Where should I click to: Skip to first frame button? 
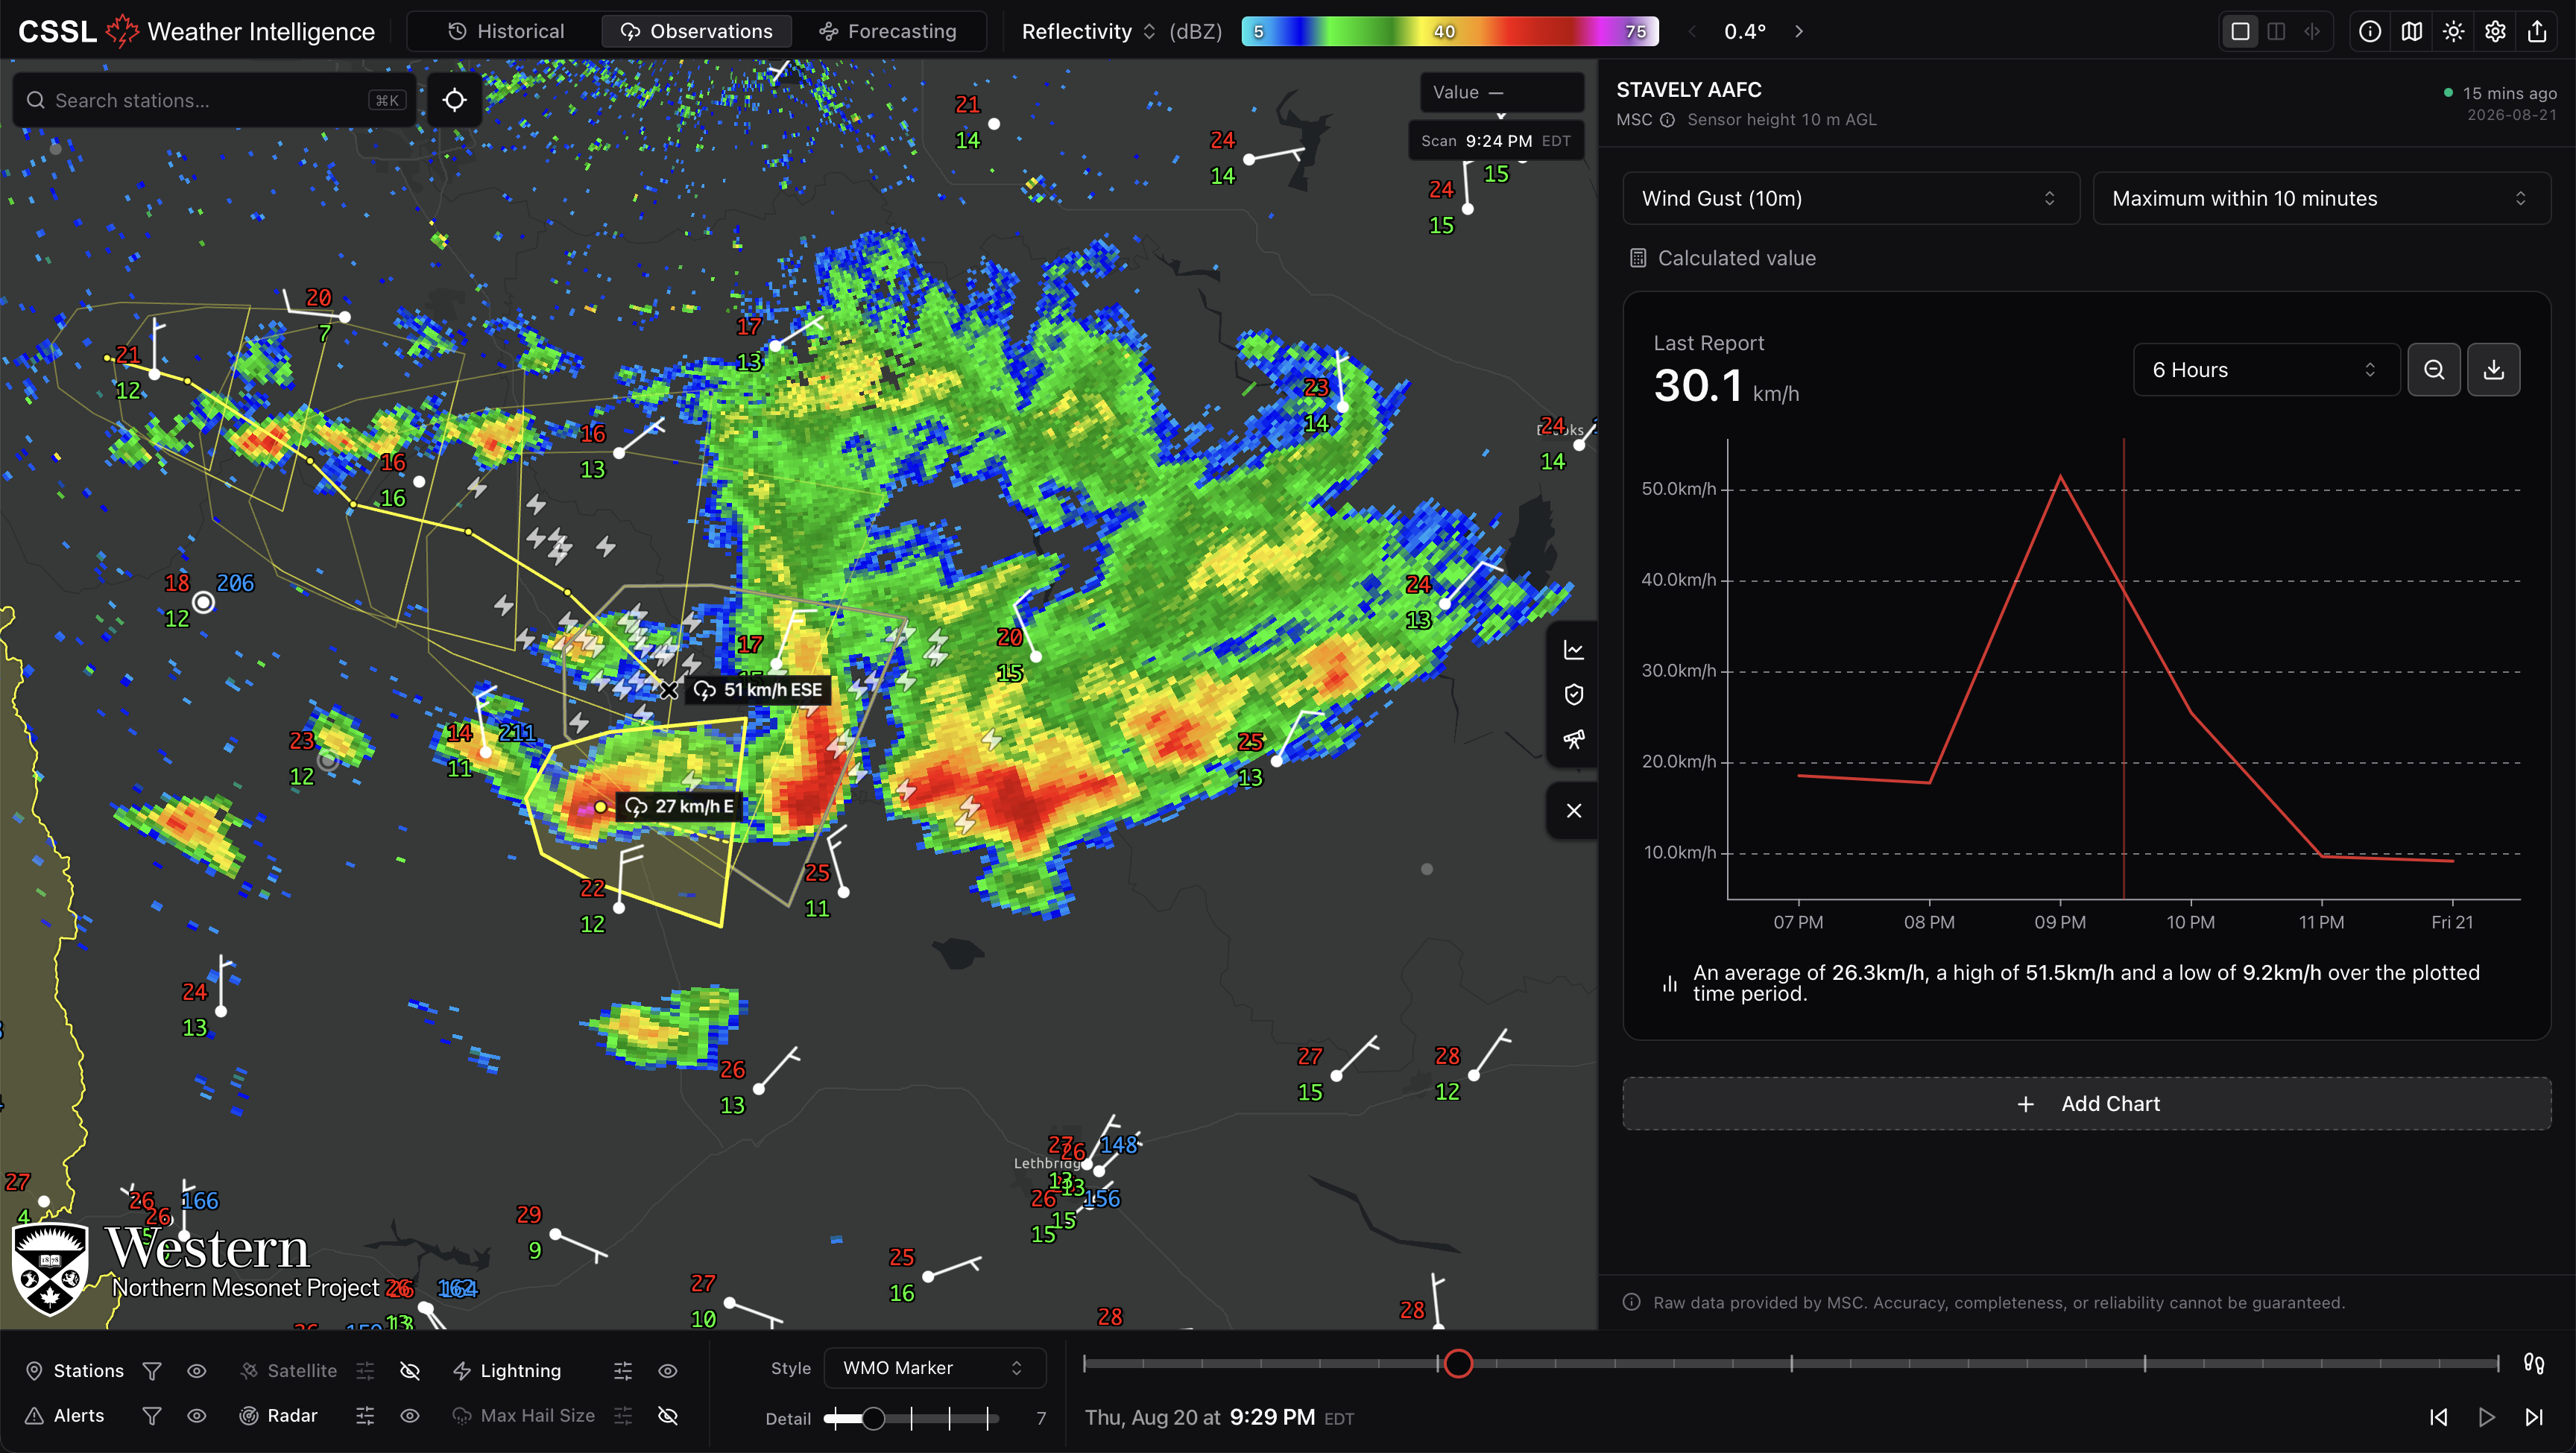pos(2438,1418)
